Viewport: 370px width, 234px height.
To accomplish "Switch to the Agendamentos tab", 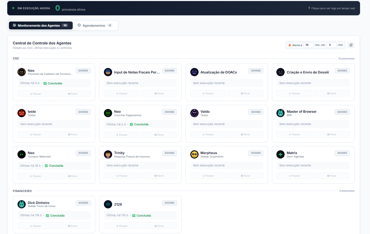I will 95,25.
